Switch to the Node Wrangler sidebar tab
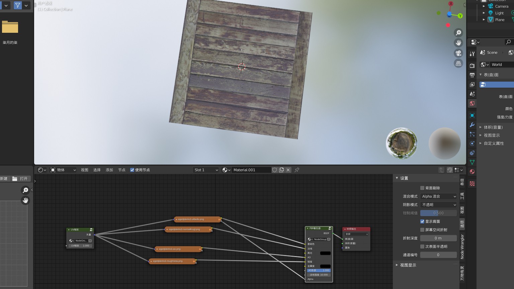Screen dimensions: 514x289 click(x=462, y=247)
